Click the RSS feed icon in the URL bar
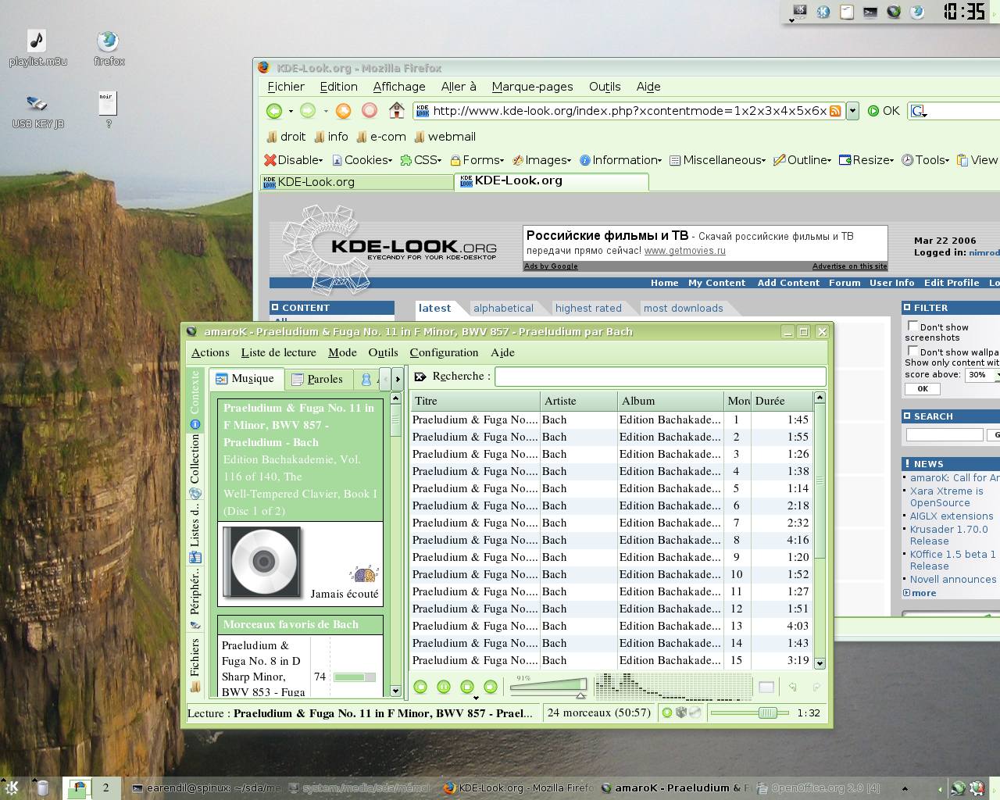The height and width of the screenshot is (800, 1000). (835, 111)
